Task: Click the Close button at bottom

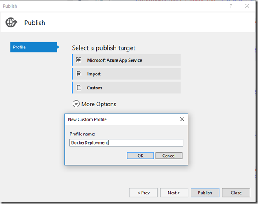Action: [236, 193]
